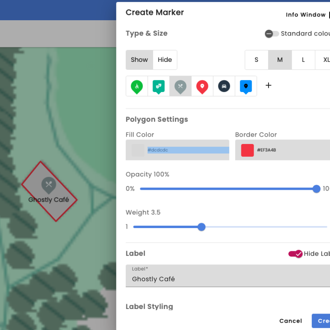The image size is (330, 330).
Task: Choose the grey restaurant cutlery marker icon
Action: click(x=180, y=86)
